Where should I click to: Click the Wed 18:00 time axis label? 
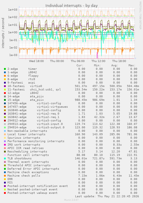36,61
